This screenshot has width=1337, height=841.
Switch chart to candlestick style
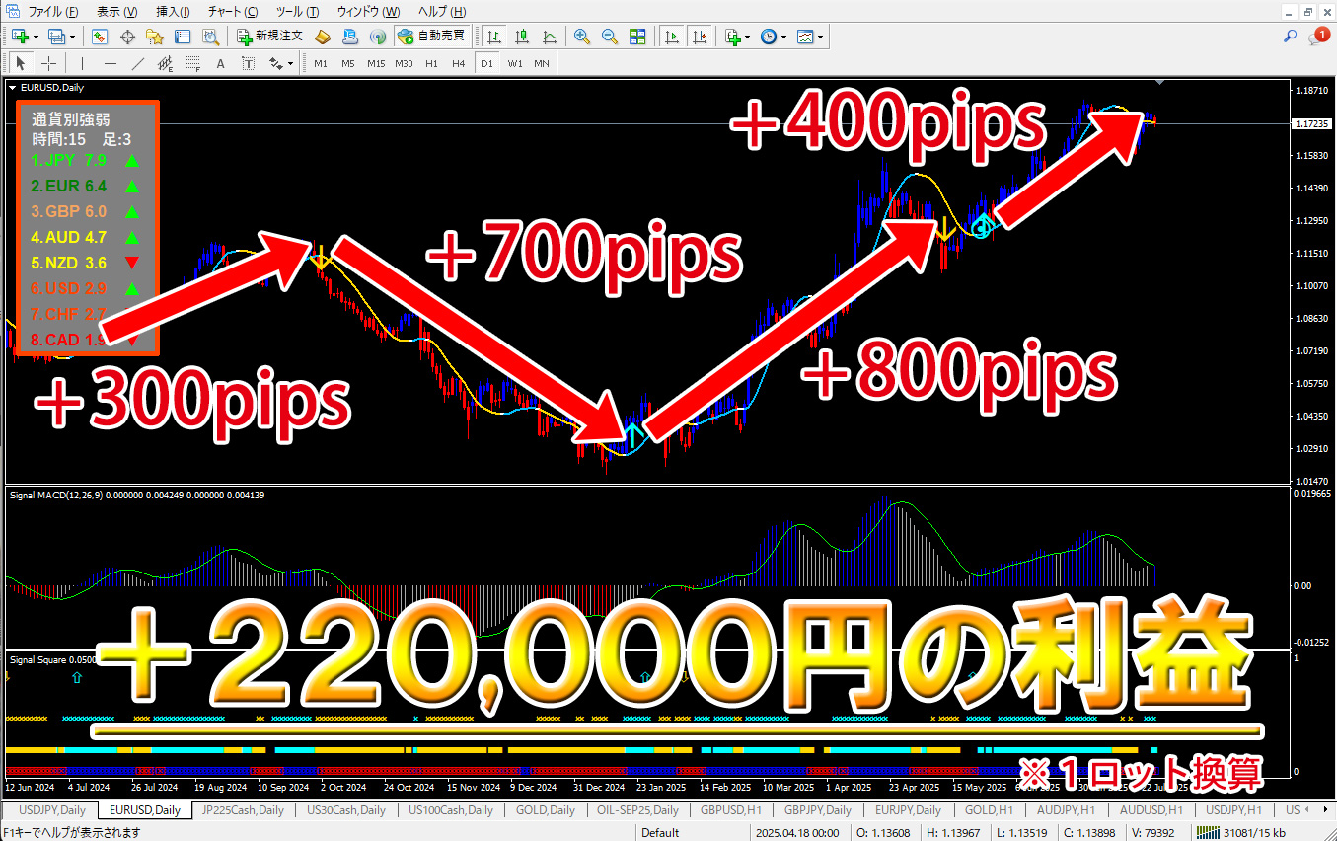click(x=522, y=37)
